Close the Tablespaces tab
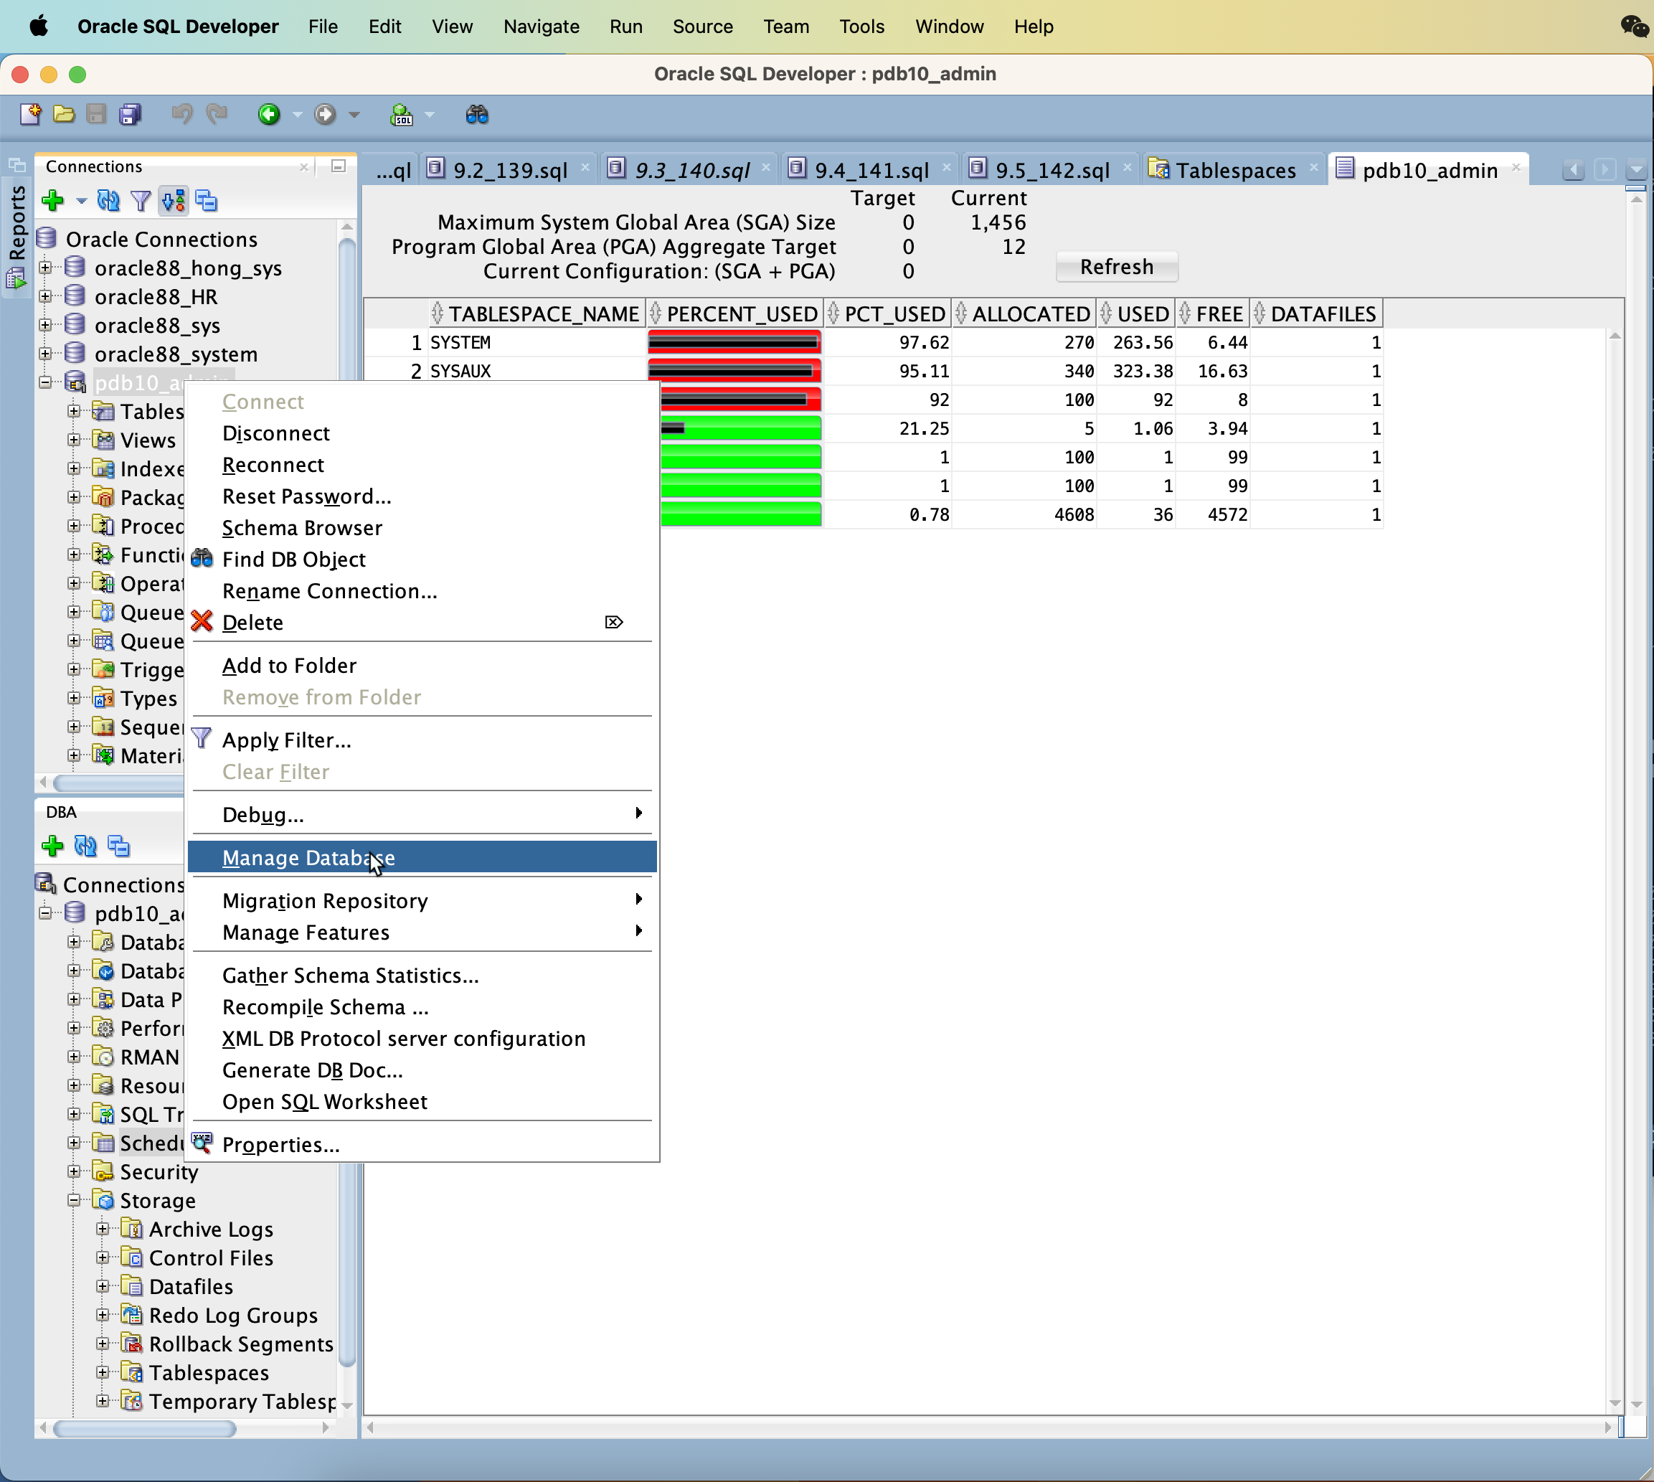This screenshot has height=1482, width=1654. (1313, 168)
